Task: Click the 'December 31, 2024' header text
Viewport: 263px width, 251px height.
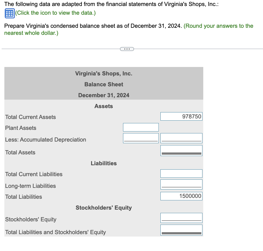Action: pos(104,95)
